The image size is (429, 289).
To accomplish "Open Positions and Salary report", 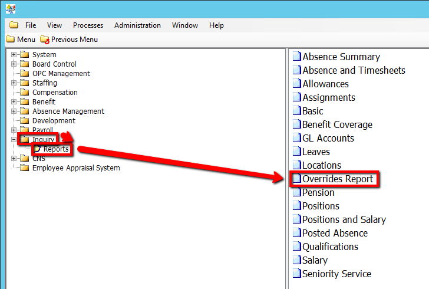I will (x=344, y=220).
